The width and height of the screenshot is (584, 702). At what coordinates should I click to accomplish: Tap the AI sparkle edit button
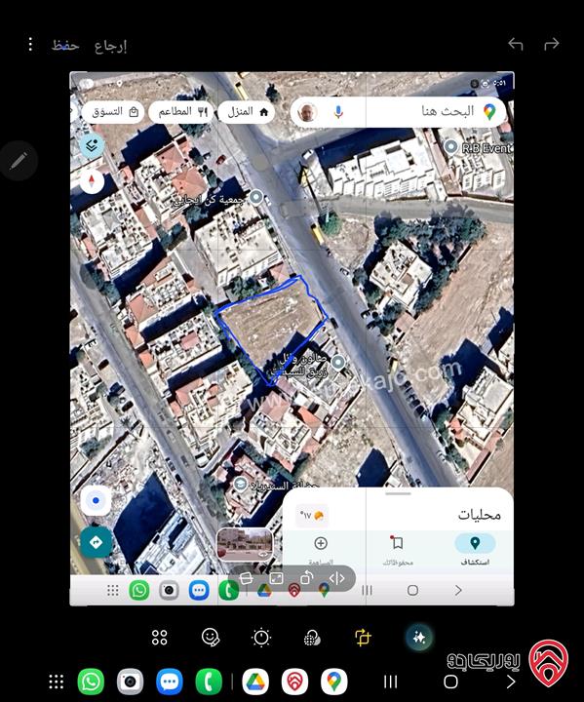coord(419,637)
